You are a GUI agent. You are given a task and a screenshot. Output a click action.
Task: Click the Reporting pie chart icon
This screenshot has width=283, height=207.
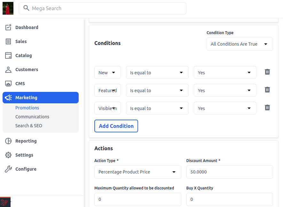[x=8, y=141]
